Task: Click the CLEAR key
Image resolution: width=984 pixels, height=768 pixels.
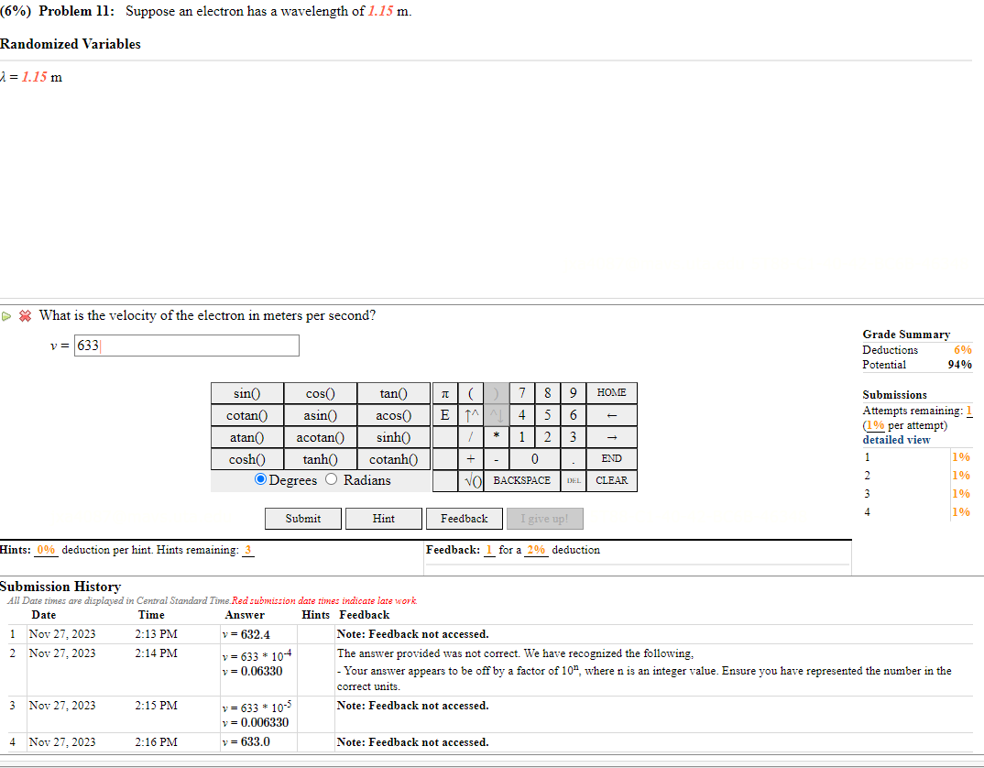Action: 612,481
